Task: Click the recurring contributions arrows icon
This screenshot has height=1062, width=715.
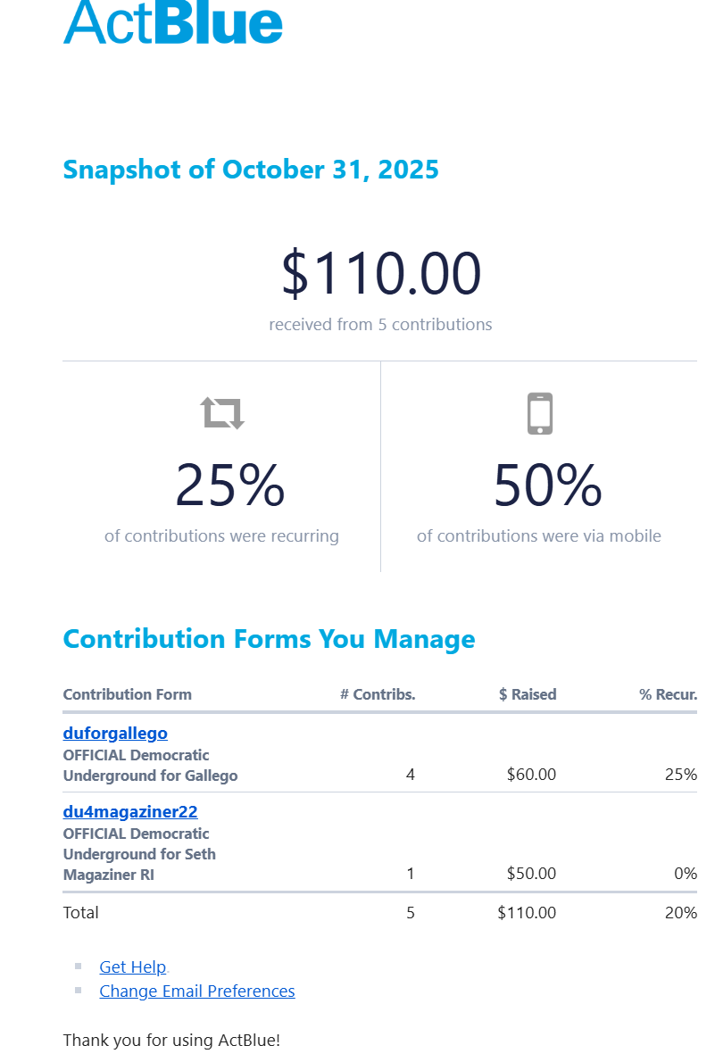Action: (x=222, y=413)
